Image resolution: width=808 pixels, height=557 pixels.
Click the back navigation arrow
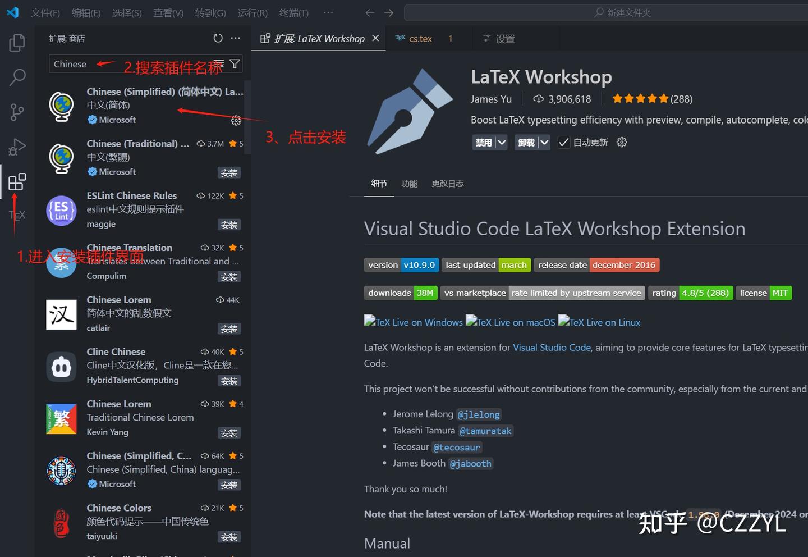point(370,12)
